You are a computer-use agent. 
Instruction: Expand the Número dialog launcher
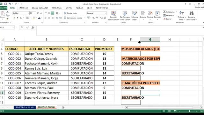pyautogui.click(x=106, y=23)
